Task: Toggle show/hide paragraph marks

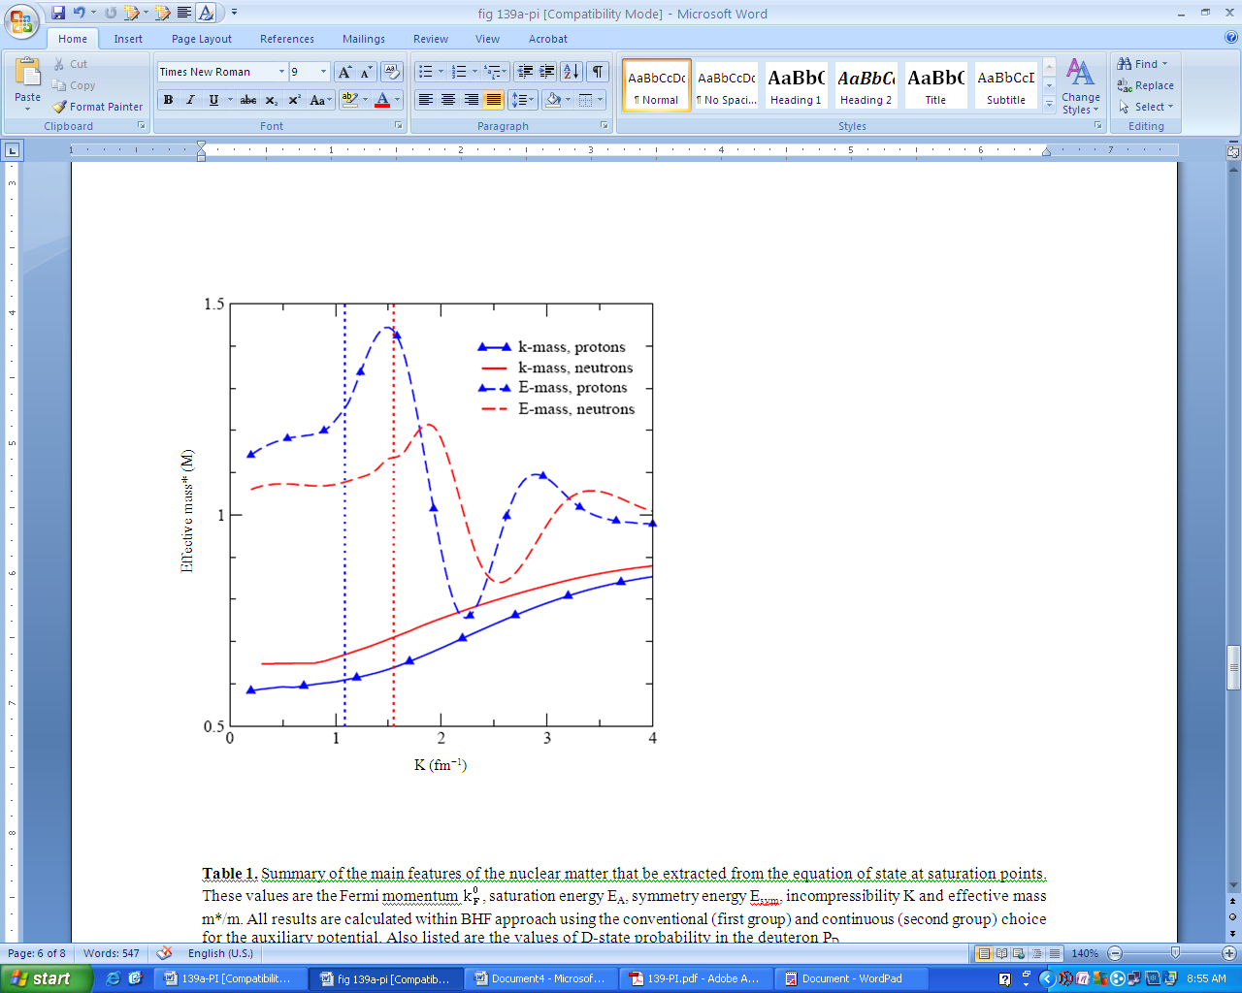Action: [x=599, y=72]
